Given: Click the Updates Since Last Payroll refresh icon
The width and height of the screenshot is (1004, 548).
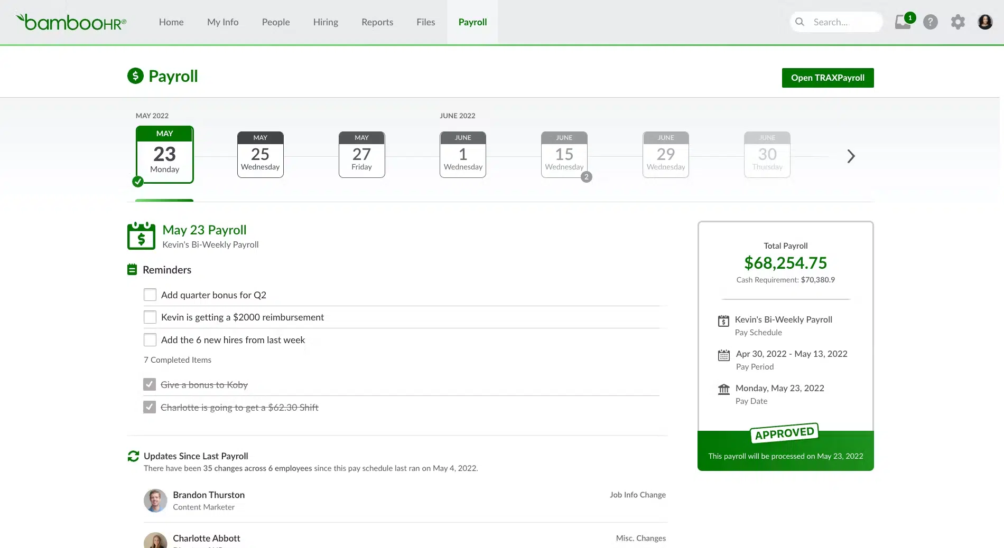Looking at the screenshot, I should (x=133, y=456).
